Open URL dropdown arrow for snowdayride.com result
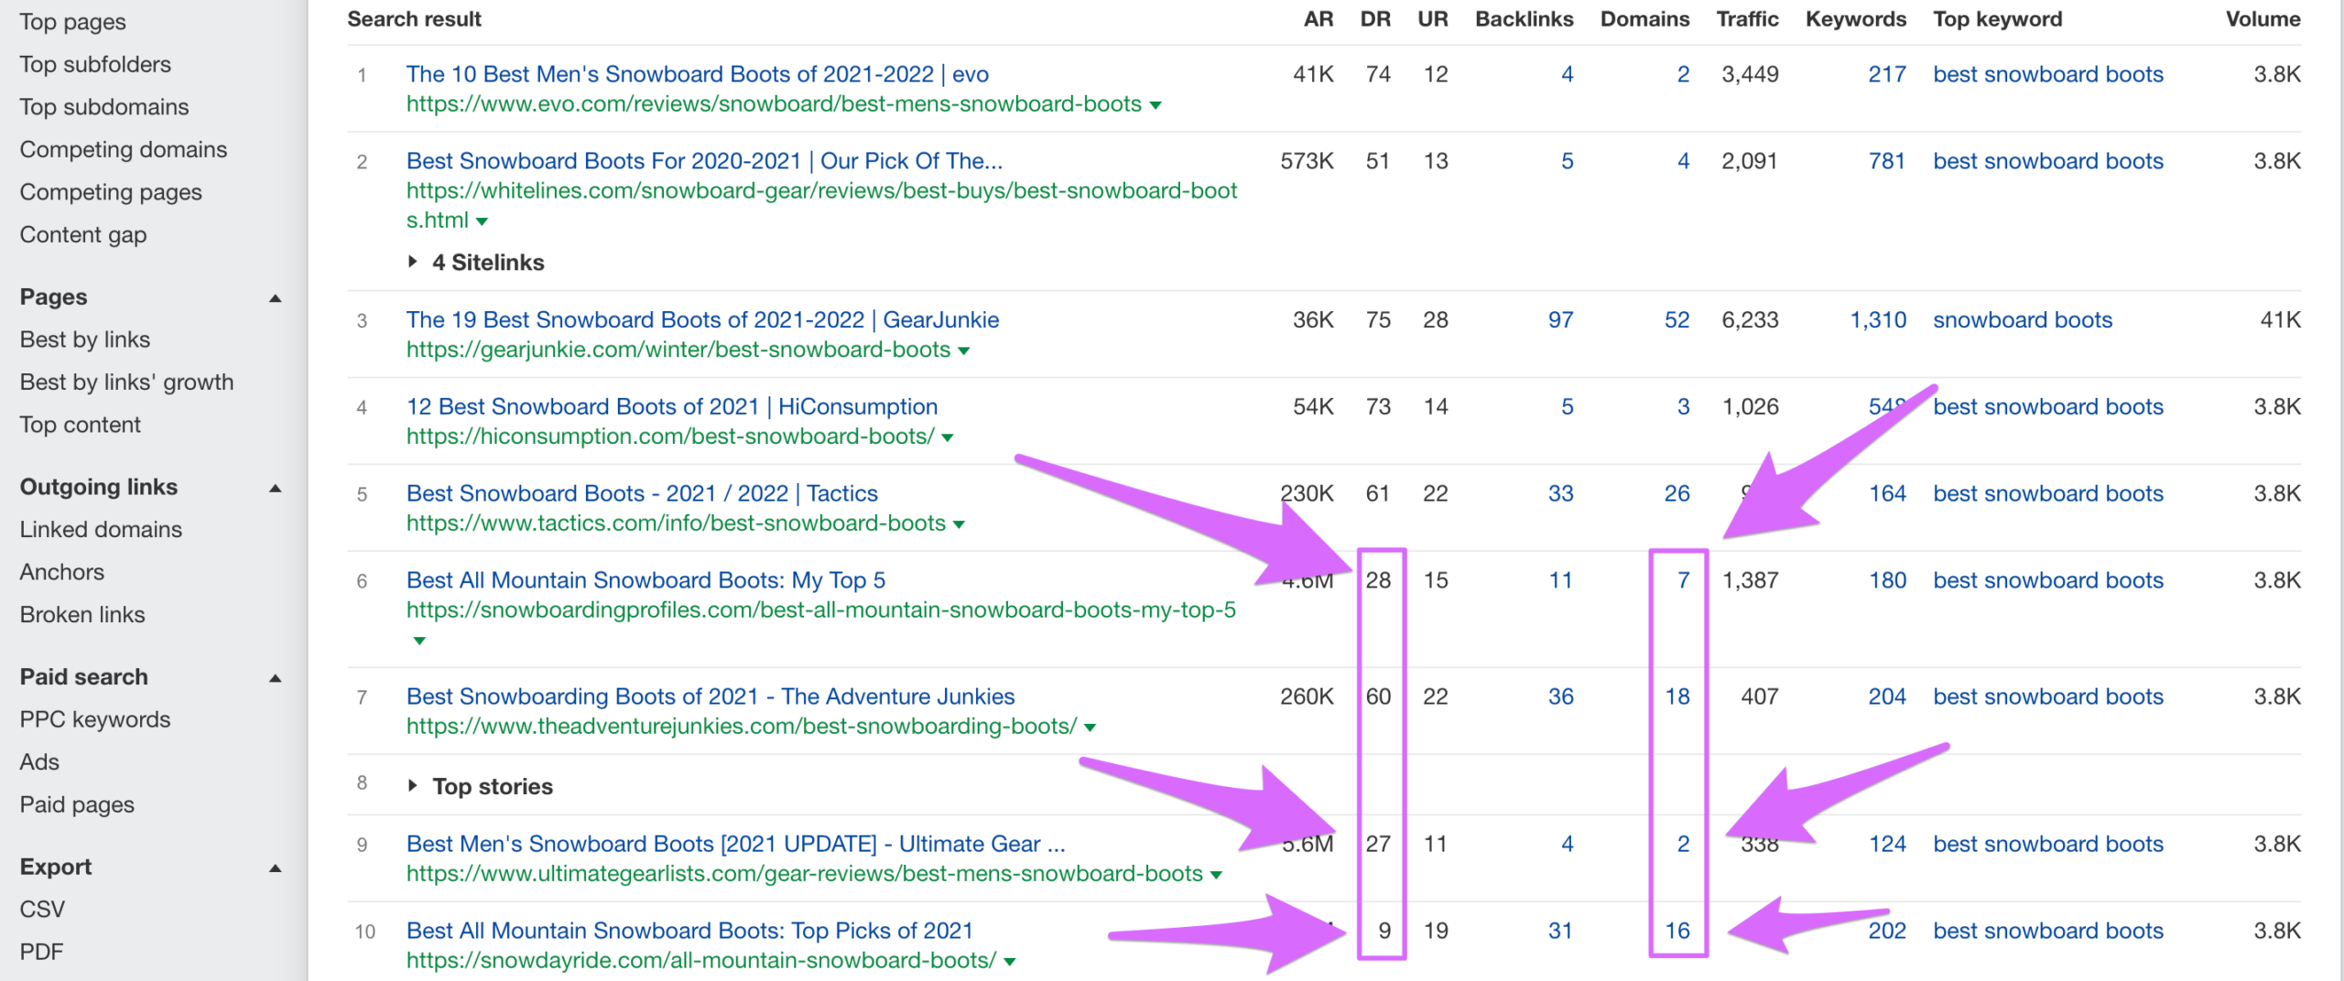This screenshot has width=2344, height=981. 1009,962
